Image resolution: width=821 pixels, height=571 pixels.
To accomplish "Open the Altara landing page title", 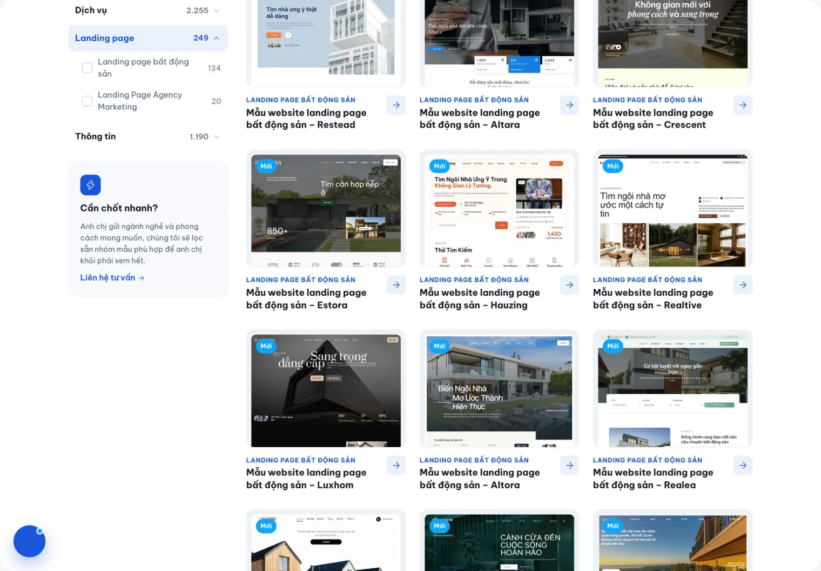I will click(x=480, y=118).
